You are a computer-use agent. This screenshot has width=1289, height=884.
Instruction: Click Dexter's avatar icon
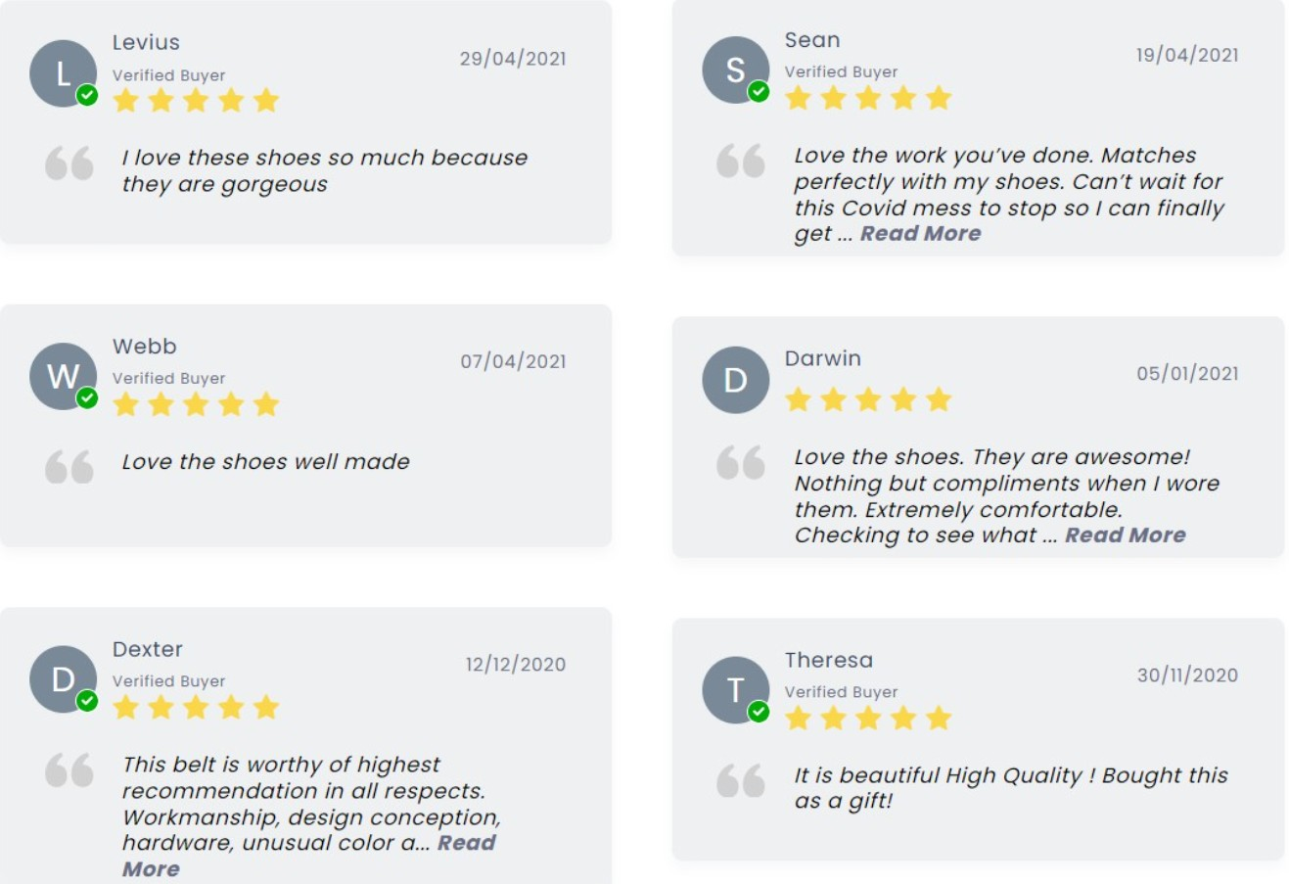(x=63, y=678)
